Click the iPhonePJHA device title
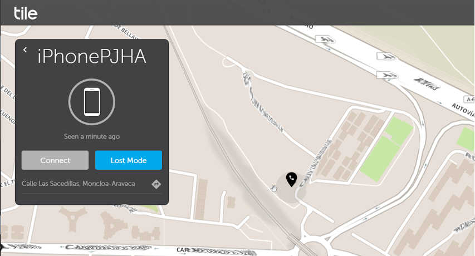This screenshot has height=256, width=475. coord(91,57)
